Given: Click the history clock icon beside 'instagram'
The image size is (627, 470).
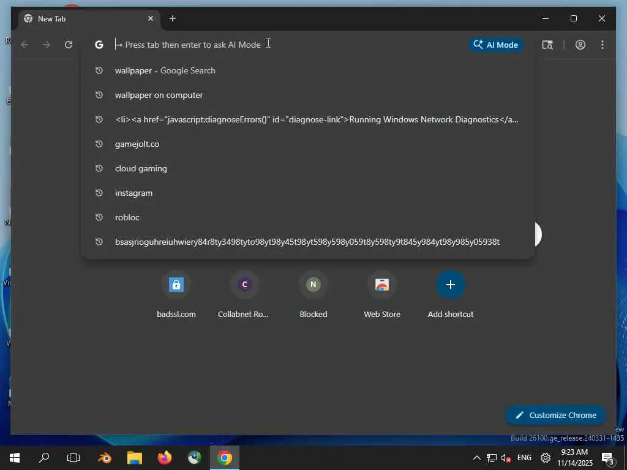Looking at the screenshot, I should (x=99, y=193).
